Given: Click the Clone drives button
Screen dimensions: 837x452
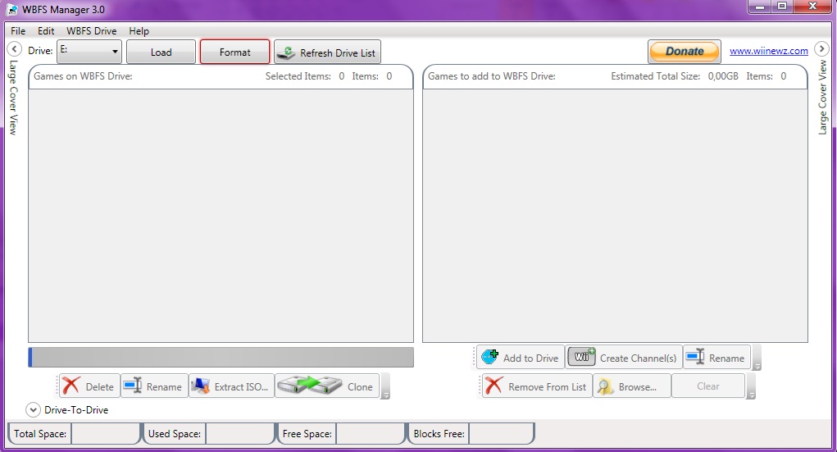Looking at the screenshot, I should (327, 386).
